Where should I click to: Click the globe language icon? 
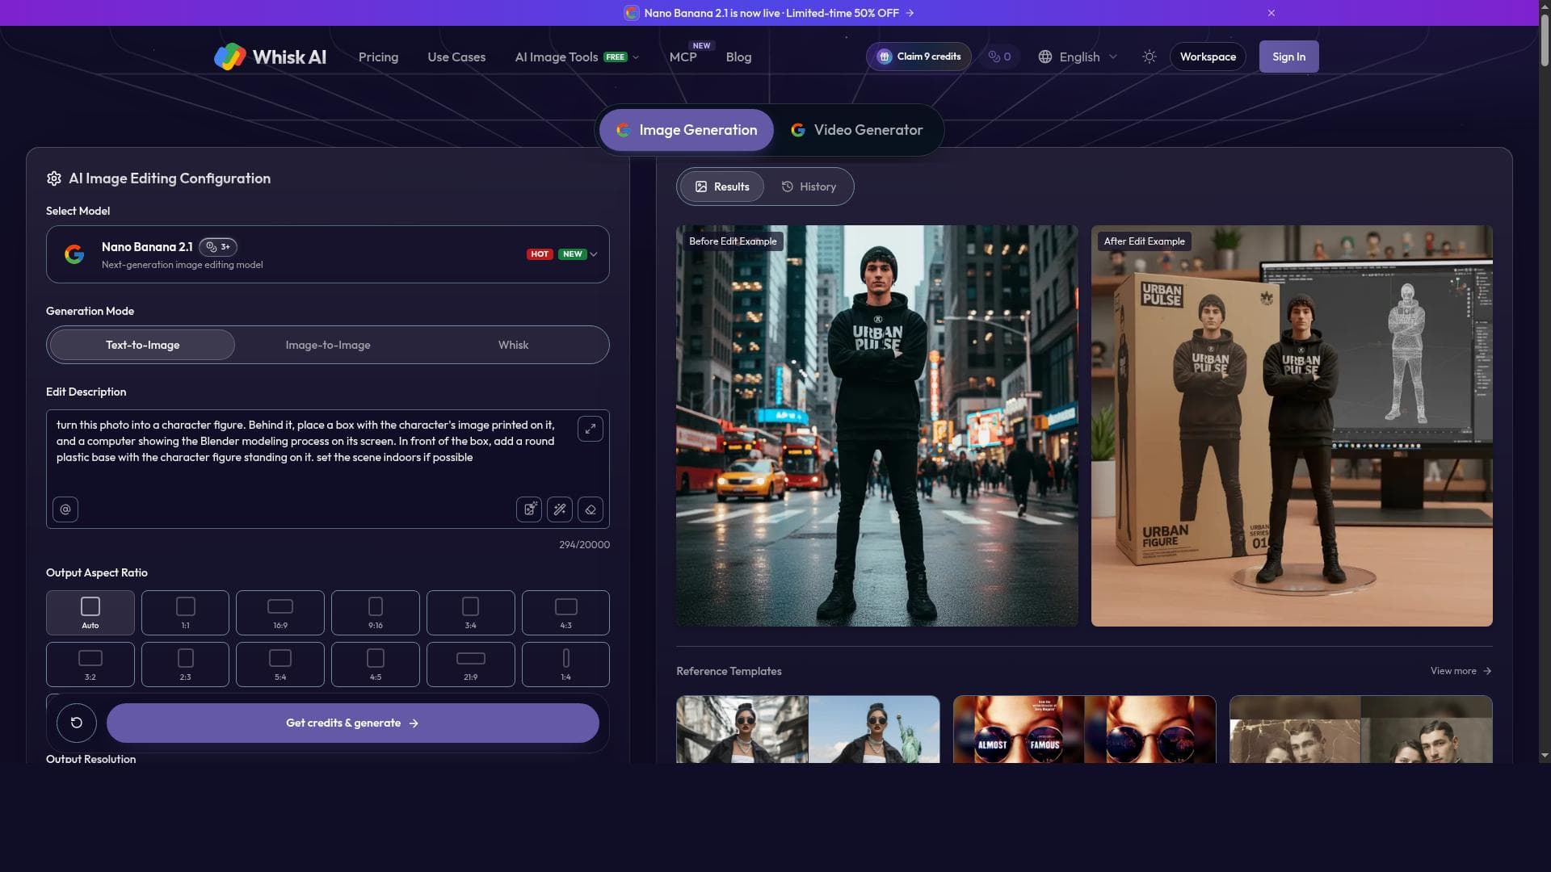click(x=1045, y=57)
